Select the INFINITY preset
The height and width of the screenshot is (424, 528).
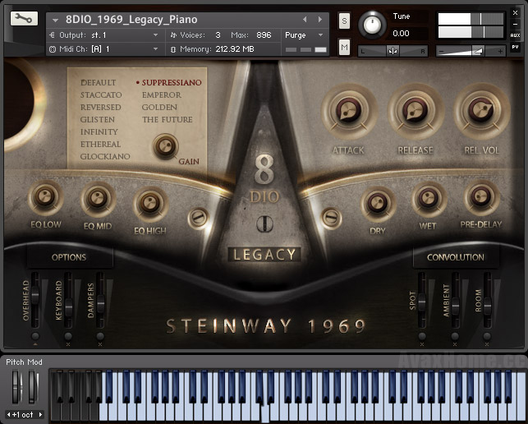pyautogui.click(x=99, y=131)
